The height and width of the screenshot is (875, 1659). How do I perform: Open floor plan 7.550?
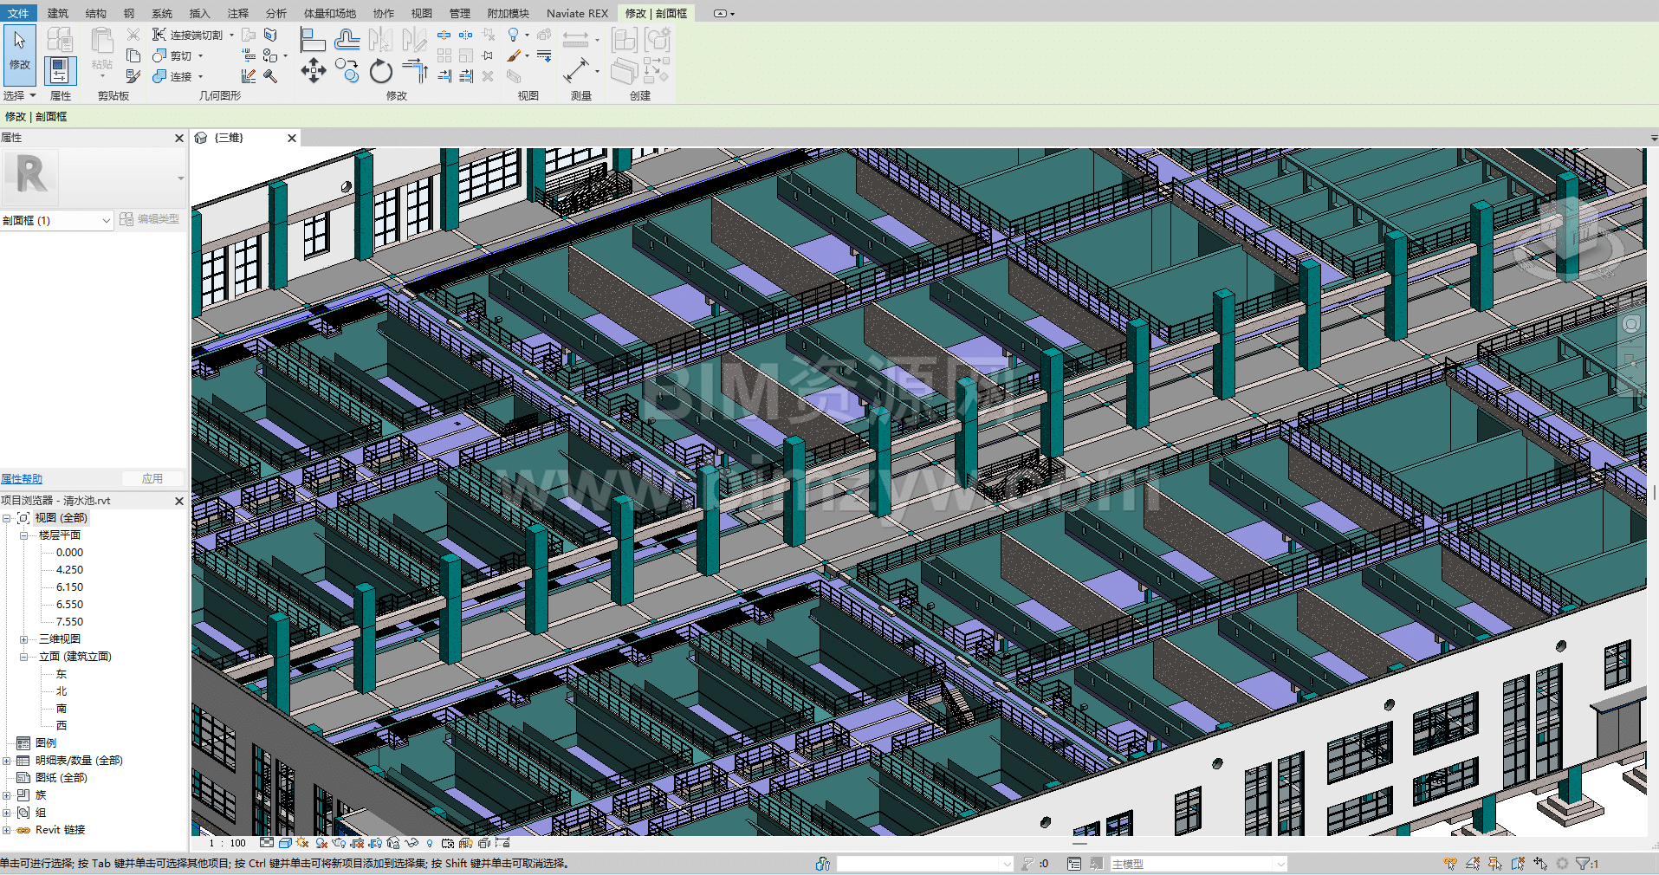pyautogui.click(x=69, y=622)
